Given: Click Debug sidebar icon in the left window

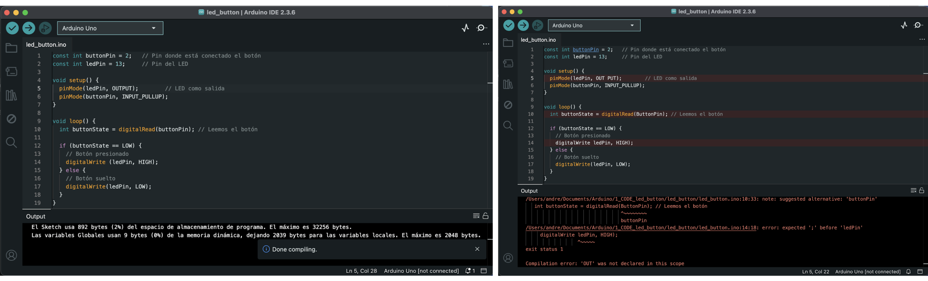Looking at the screenshot, I should (12, 118).
